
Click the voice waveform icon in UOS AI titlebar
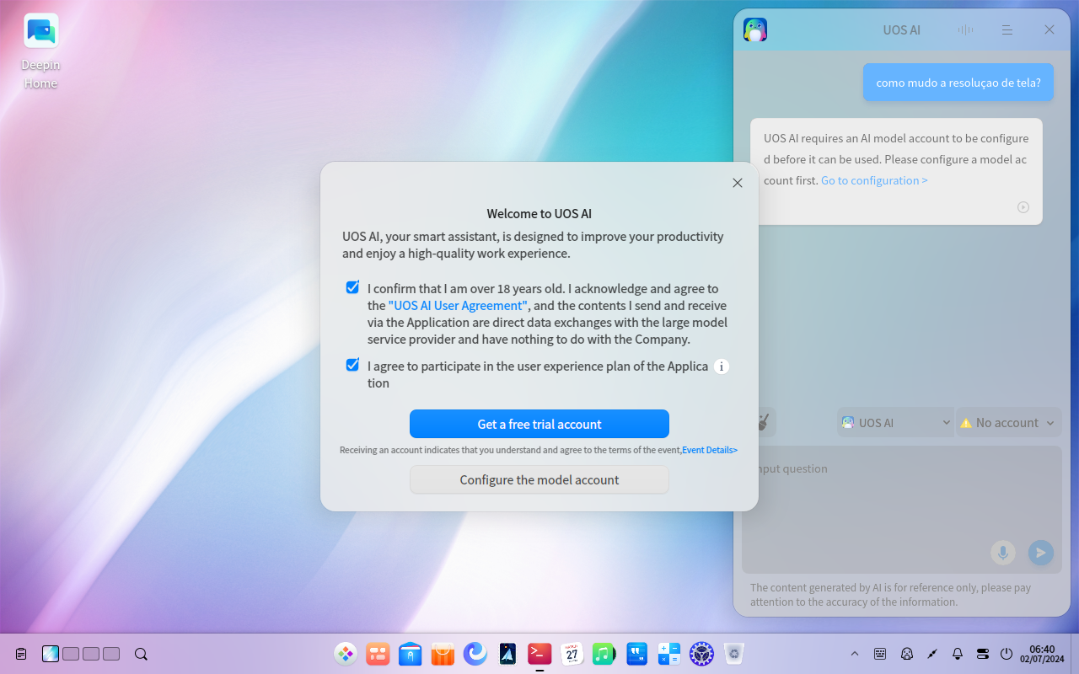point(965,29)
